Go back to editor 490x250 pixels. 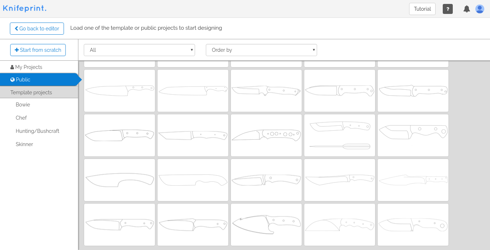click(x=37, y=29)
